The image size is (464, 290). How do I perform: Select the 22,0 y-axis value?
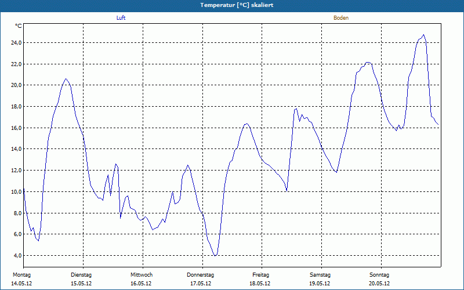(x=16, y=64)
